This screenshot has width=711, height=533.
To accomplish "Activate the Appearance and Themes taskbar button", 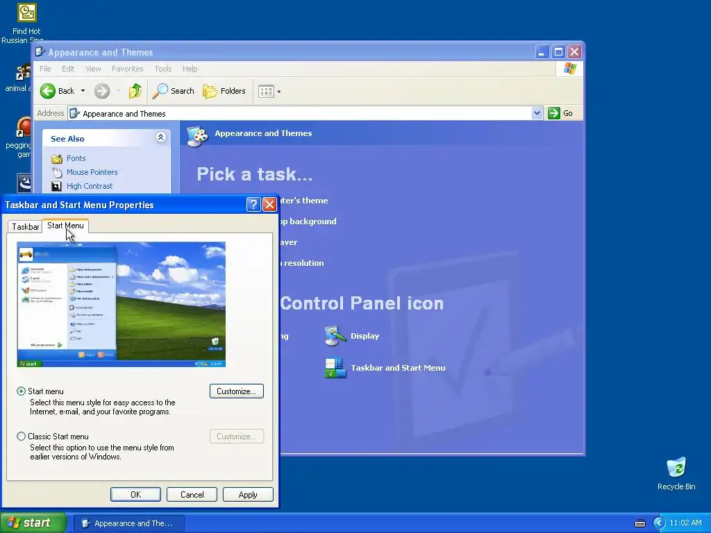I will [x=128, y=523].
